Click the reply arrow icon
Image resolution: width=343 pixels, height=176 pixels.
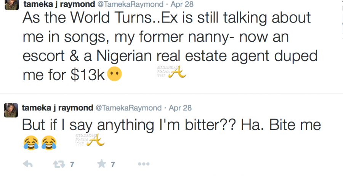pyautogui.click(x=28, y=164)
